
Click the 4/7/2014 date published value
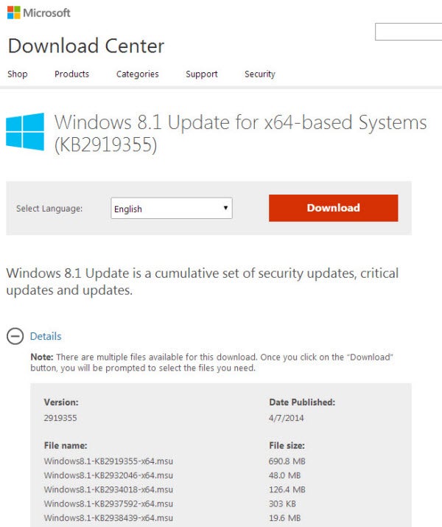pos(287,418)
